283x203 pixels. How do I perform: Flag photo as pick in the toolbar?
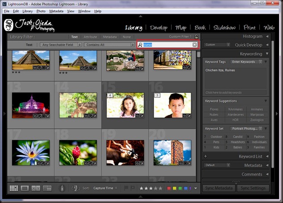[x=126, y=188]
